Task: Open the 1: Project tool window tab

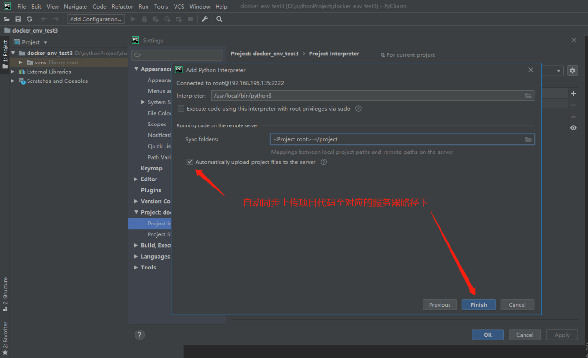Action: 5,54
